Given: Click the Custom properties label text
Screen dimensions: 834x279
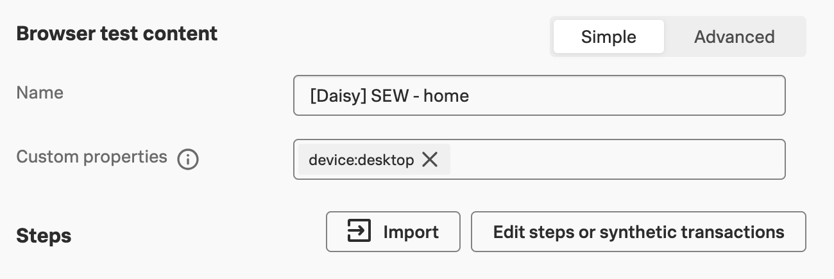Looking at the screenshot, I should click(92, 157).
